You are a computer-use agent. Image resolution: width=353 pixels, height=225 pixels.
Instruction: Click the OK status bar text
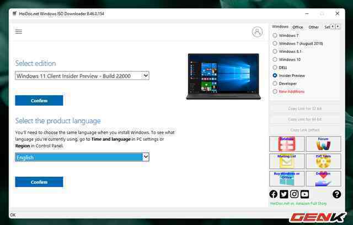(x=13, y=215)
